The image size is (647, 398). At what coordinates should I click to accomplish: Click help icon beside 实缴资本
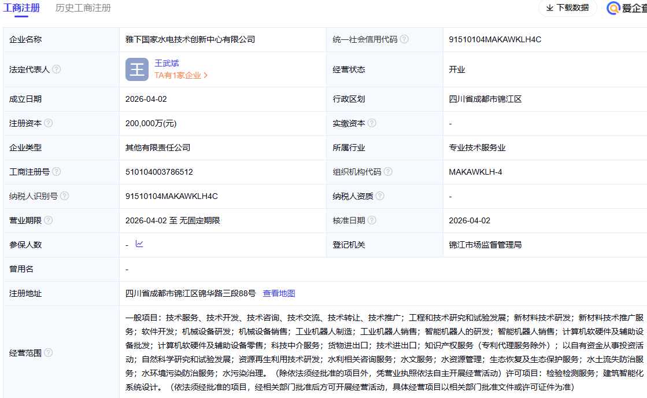point(372,123)
